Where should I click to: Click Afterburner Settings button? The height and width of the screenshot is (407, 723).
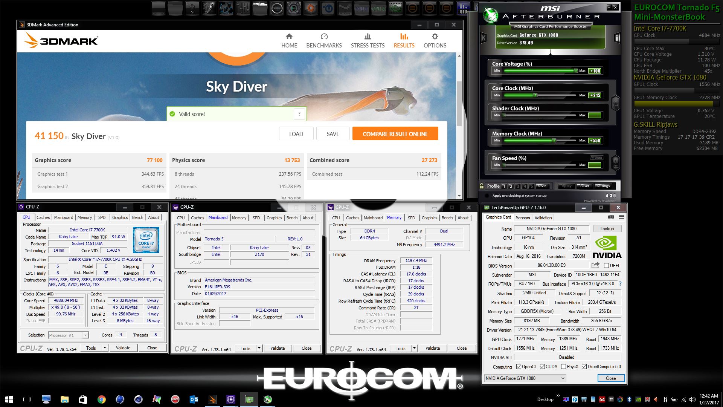(602, 186)
